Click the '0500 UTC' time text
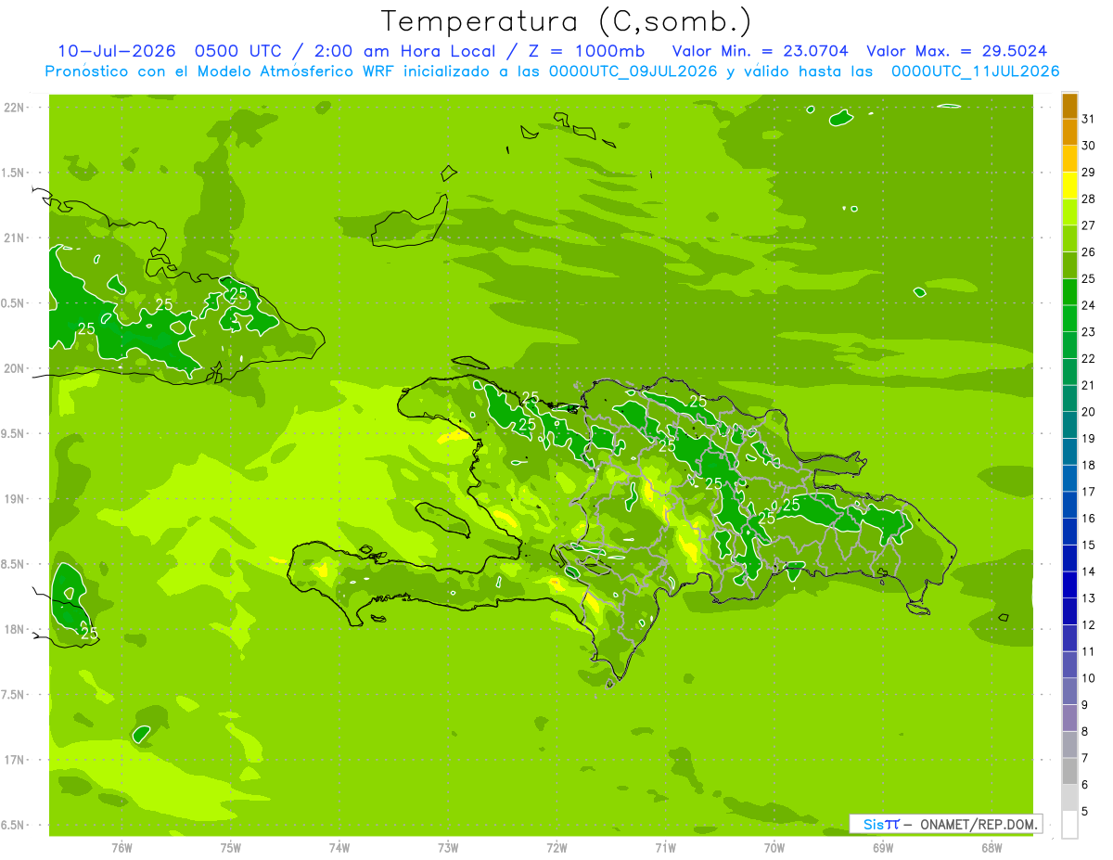 (239, 52)
